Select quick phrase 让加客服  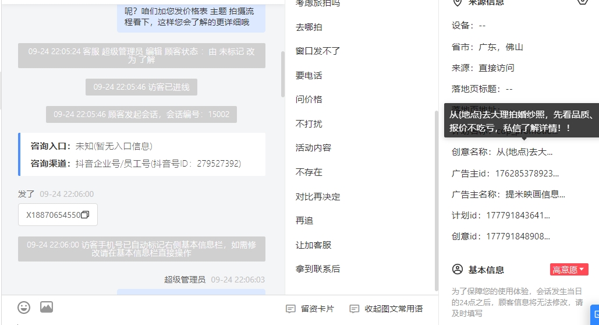tap(313, 245)
